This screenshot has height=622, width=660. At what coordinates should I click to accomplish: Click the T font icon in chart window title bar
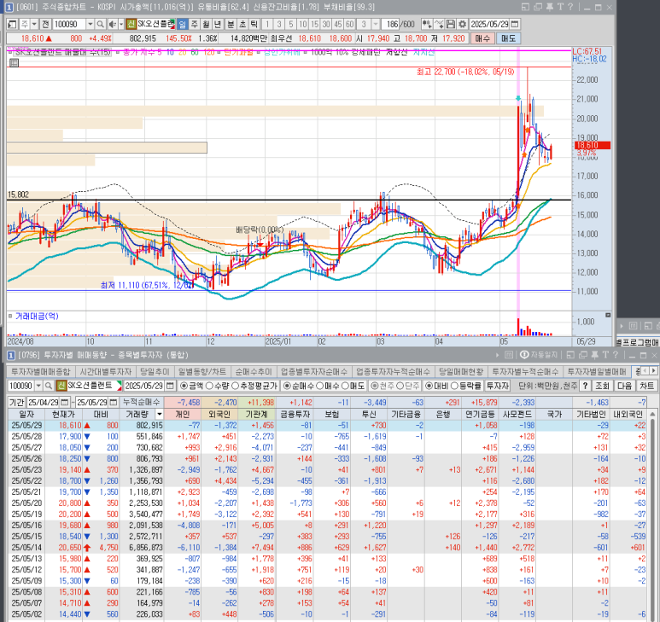(x=560, y=7)
